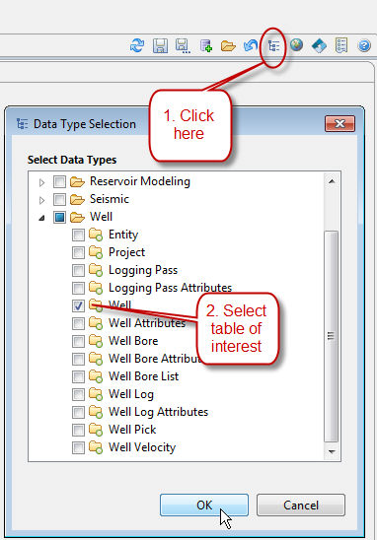The width and height of the screenshot is (377, 540).
Task: Click the blue help question mark icon
Action: click(x=364, y=45)
